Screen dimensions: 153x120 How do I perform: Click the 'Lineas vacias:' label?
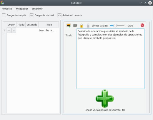click(100, 26)
